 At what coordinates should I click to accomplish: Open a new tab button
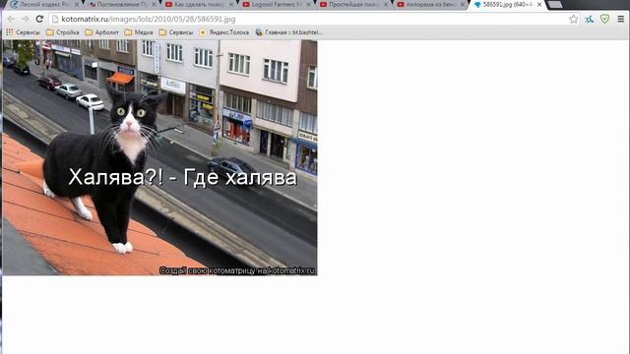coord(555,5)
